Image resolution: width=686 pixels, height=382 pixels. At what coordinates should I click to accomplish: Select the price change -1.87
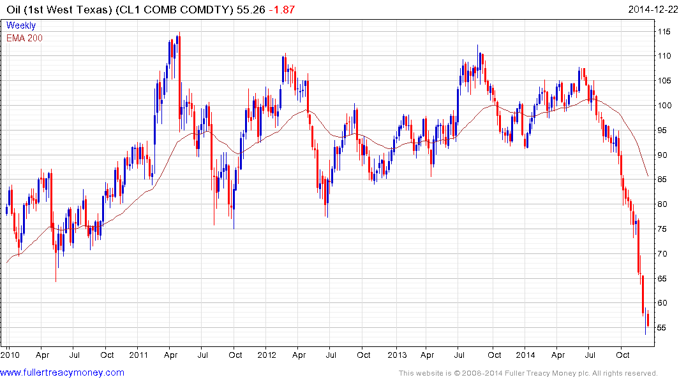[281, 10]
